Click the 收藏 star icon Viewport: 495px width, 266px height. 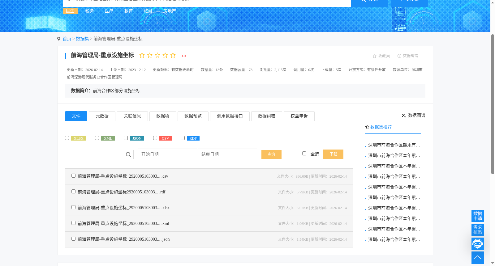[x=375, y=56]
